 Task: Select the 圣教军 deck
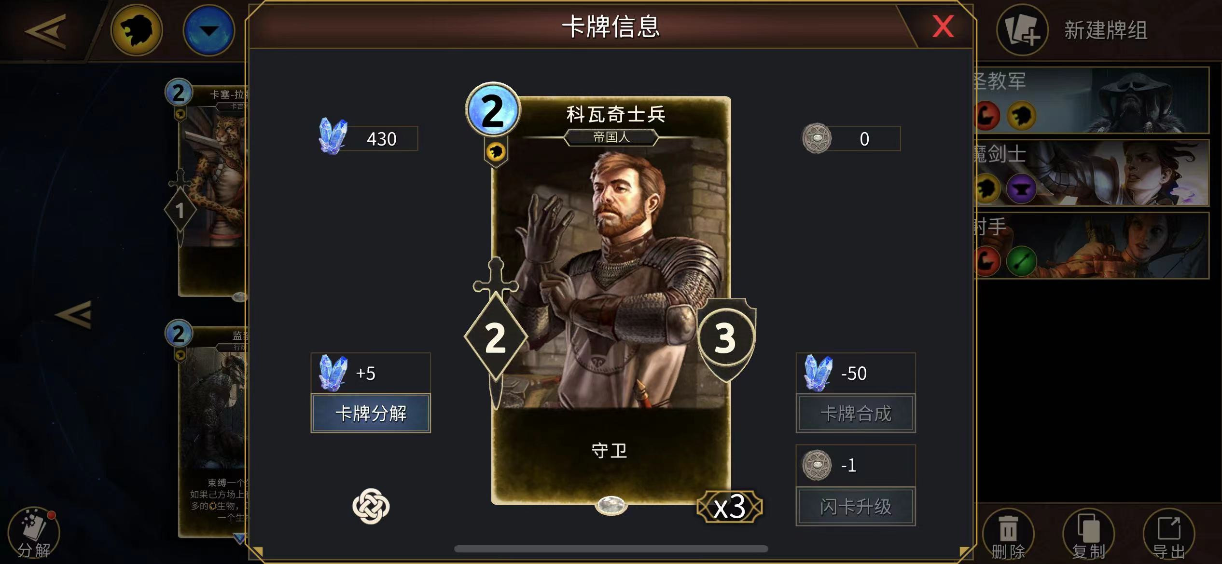[x=1092, y=100]
